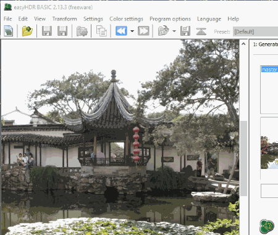This screenshot has height=235, width=278.
Task: Click the green HDR clover logo icon
Action: pyautogui.click(x=267, y=226)
